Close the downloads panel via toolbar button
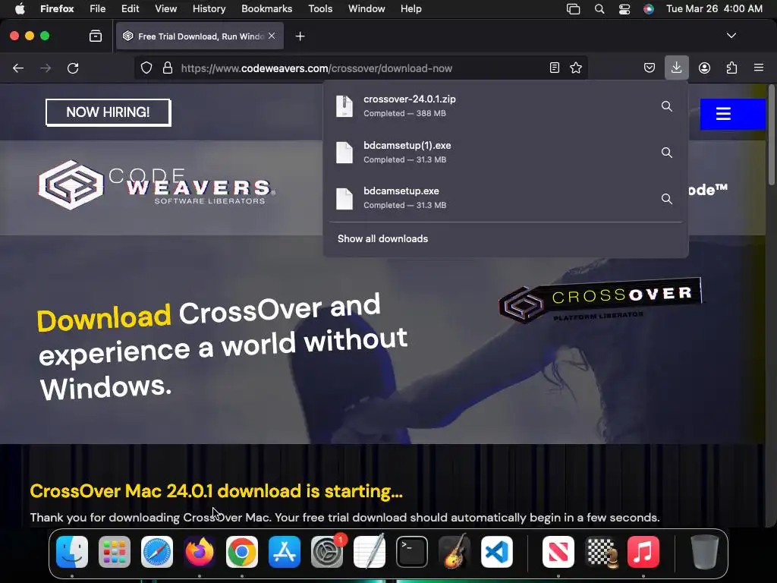Screen dimensions: 777x583 676,68
